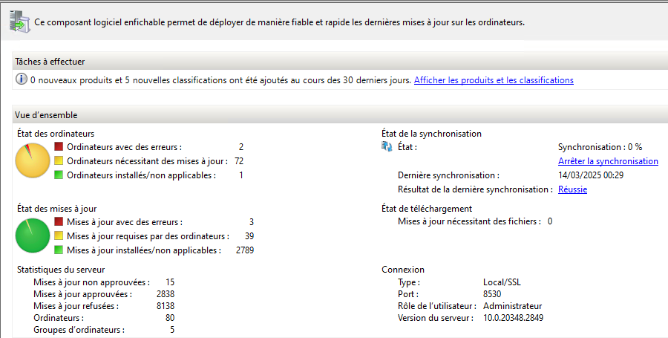Click yellow square for Ordinateurs nécessitant des mises à jour
Screen dimensions: 668x338
59,161
